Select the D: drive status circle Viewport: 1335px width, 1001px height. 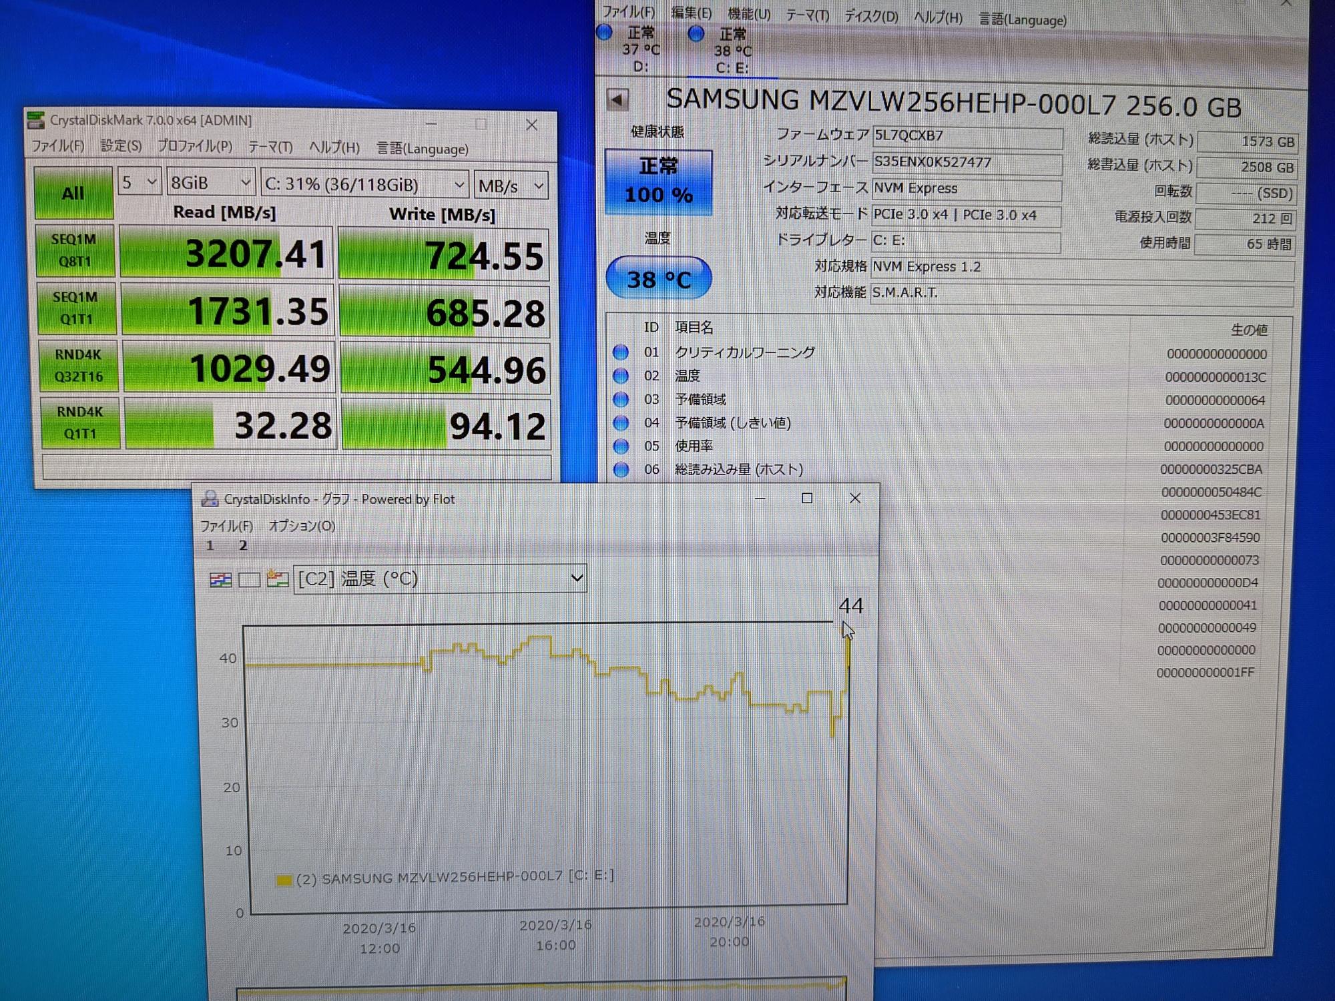point(605,32)
